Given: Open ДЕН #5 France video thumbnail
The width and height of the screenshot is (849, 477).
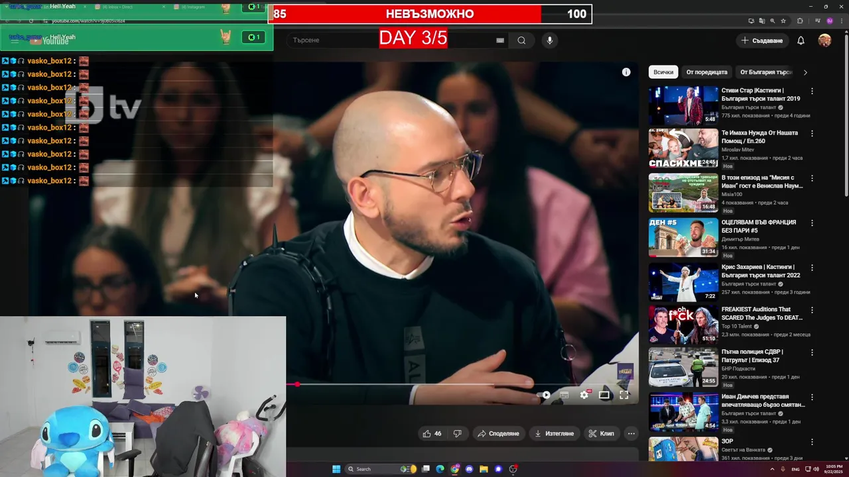Looking at the screenshot, I should [683, 237].
